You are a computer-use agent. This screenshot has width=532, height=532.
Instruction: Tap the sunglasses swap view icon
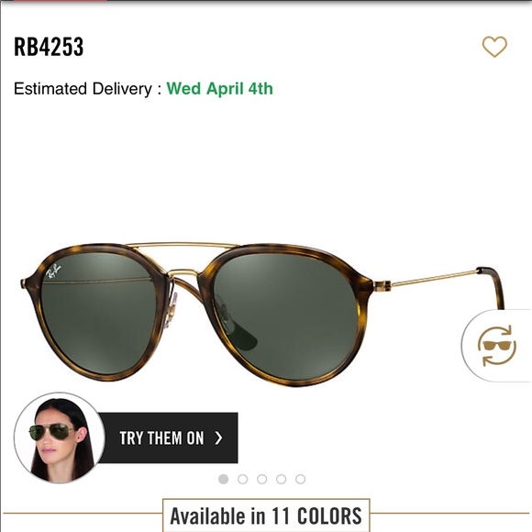point(497,346)
